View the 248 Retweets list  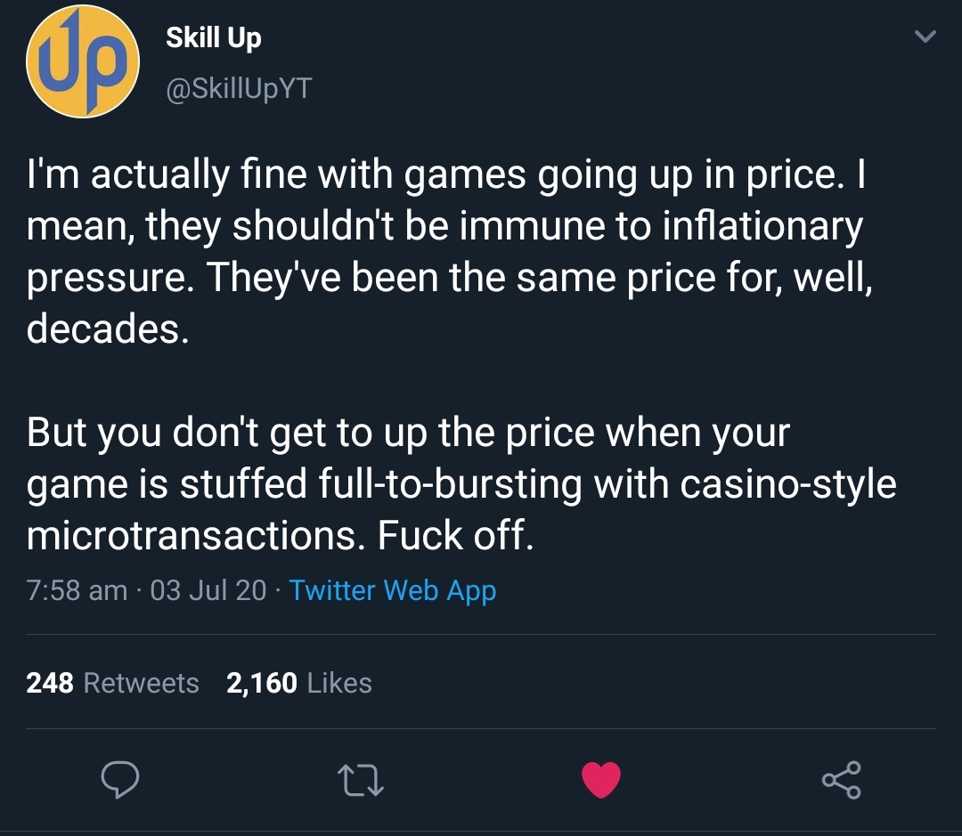(113, 683)
